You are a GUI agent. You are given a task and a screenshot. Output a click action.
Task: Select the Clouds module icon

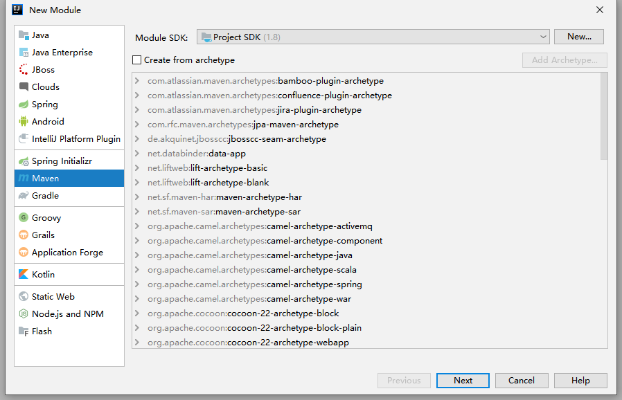(24, 87)
